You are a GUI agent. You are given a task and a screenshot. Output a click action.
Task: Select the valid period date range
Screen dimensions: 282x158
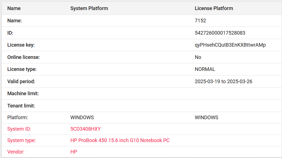point(223,82)
